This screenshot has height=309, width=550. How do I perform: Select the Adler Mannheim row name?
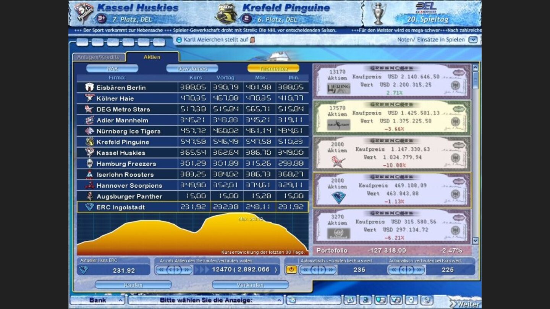pyautogui.click(x=122, y=120)
